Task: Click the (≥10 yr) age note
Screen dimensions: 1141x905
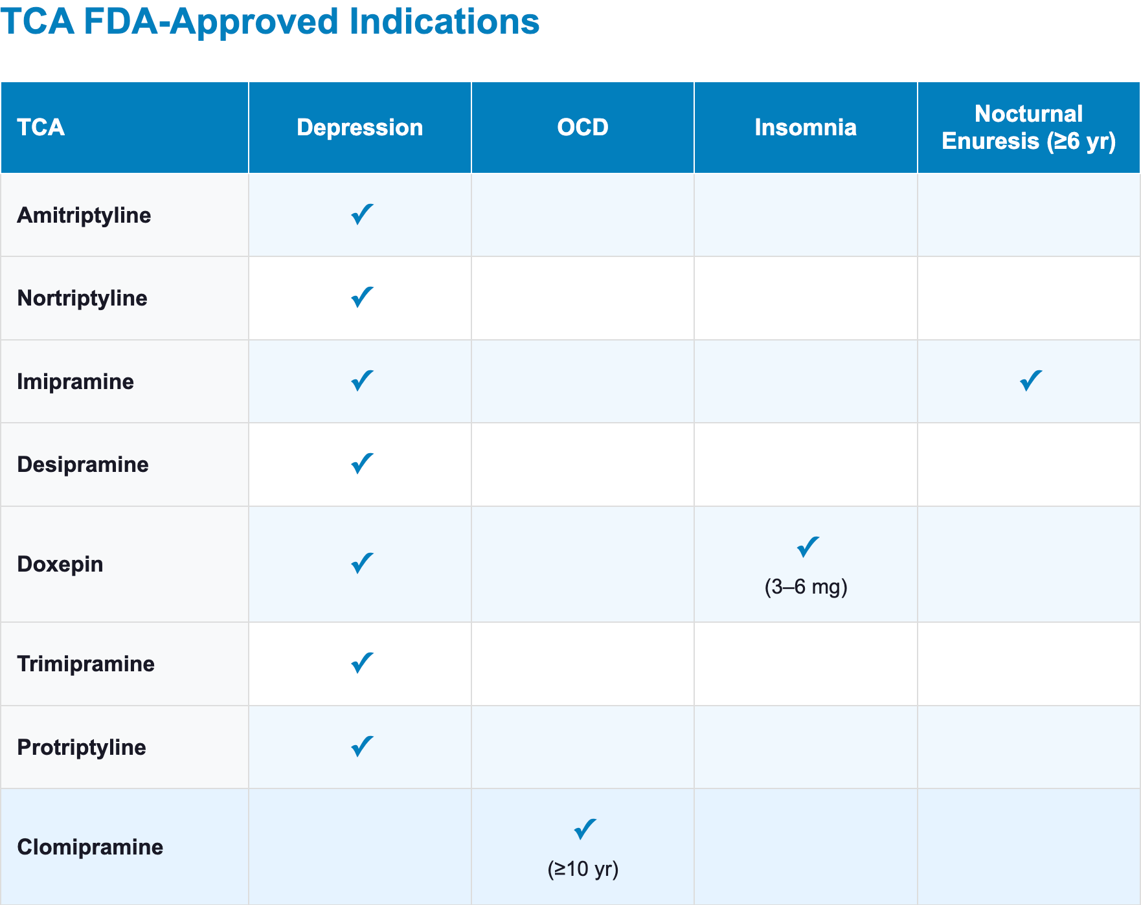Action: (x=583, y=869)
